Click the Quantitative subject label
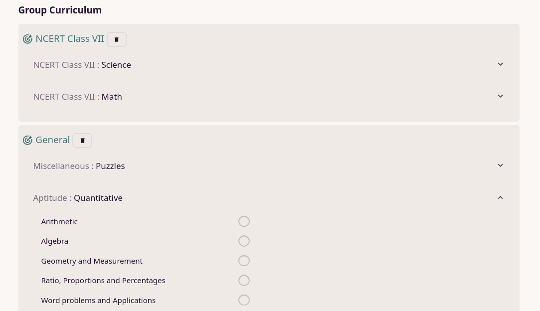This screenshot has height=311, width=540. [98, 198]
